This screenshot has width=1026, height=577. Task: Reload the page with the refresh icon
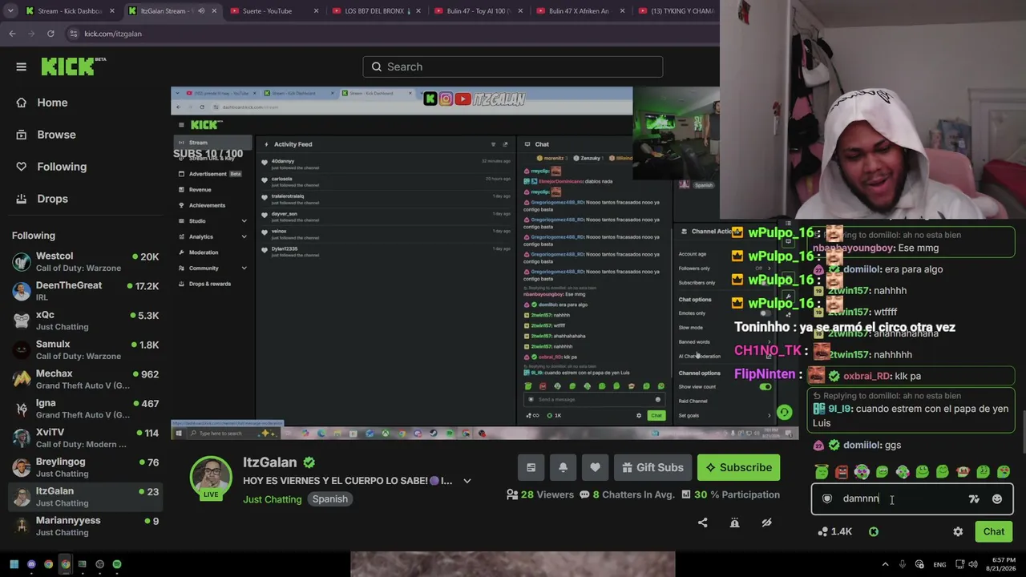tap(50, 34)
